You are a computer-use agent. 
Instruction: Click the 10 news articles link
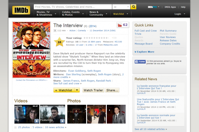point(55,127)
